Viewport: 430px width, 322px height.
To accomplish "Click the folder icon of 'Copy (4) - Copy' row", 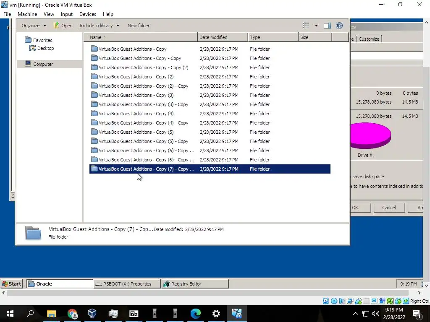I will 94,123.
